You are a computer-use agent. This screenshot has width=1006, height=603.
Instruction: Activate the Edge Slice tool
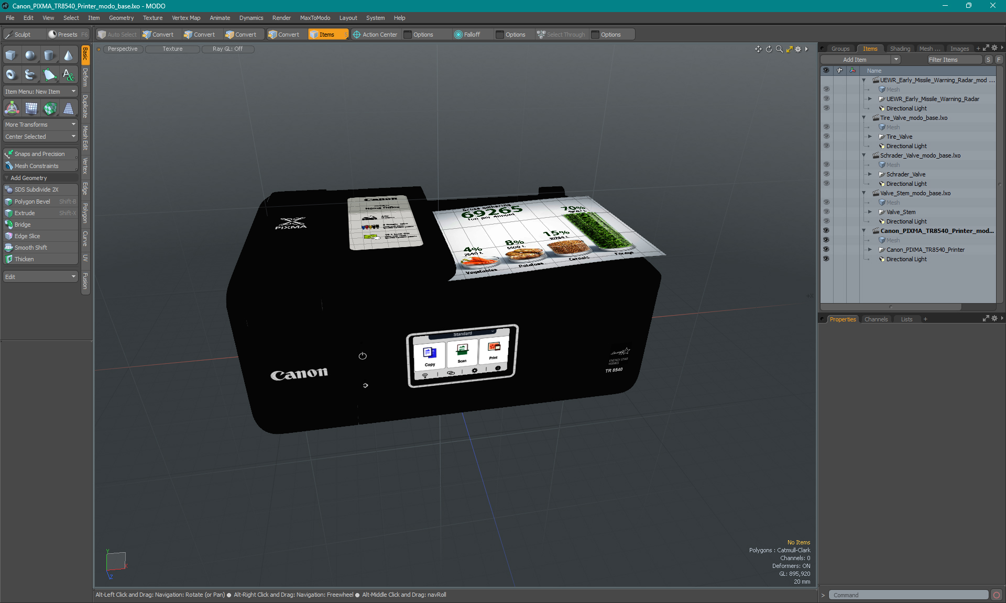tap(40, 236)
